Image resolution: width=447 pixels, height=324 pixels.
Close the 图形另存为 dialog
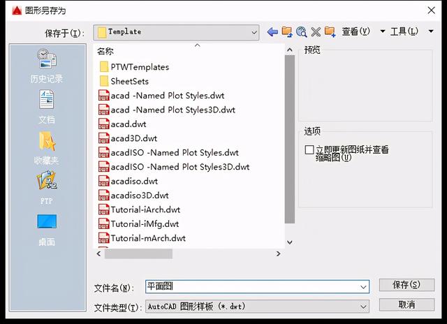pos(432,10)
